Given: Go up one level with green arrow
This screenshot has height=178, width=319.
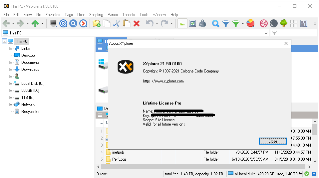Looking at the screenshot, I should [35, 23].
